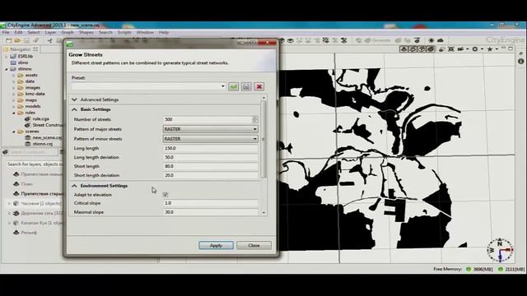
Task: Click the cloud icon in main toolbar
Action: click(x=441, y=40)
